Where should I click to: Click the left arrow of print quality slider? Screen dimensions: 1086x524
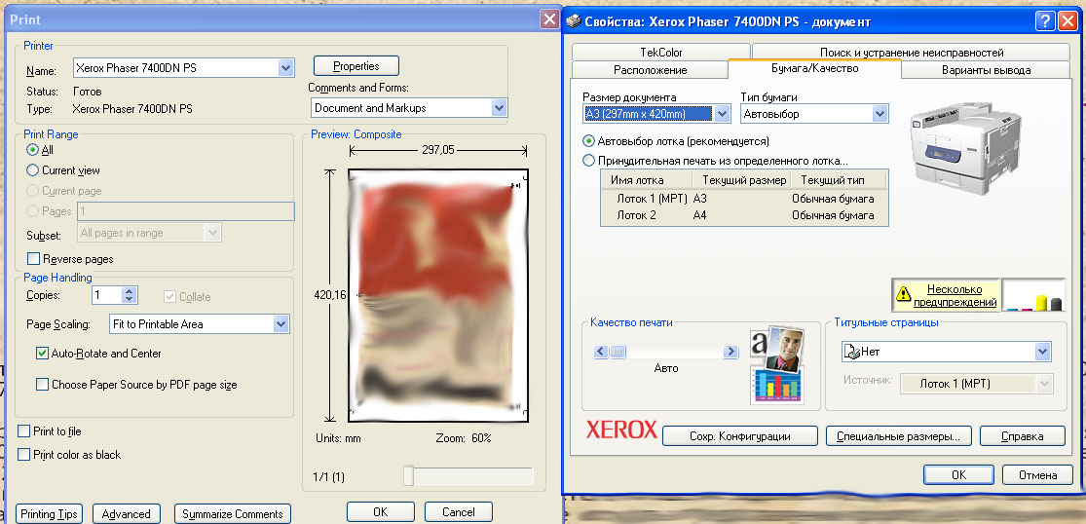coord(601,352)
